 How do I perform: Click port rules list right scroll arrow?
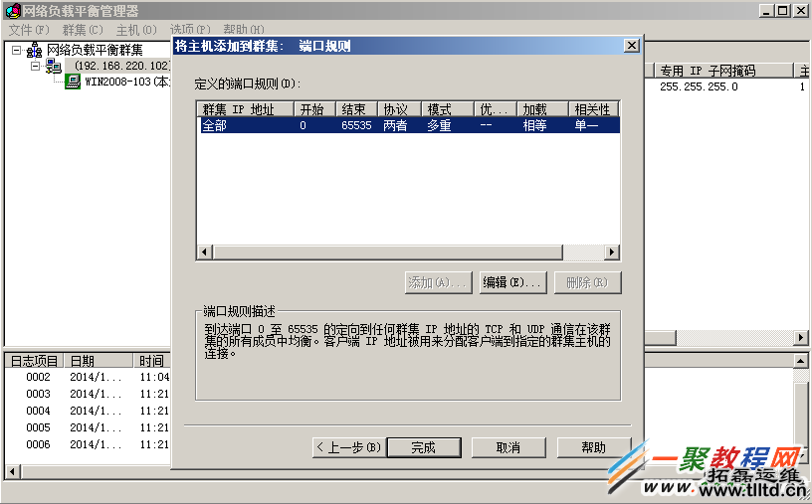[x=612, y=252]
